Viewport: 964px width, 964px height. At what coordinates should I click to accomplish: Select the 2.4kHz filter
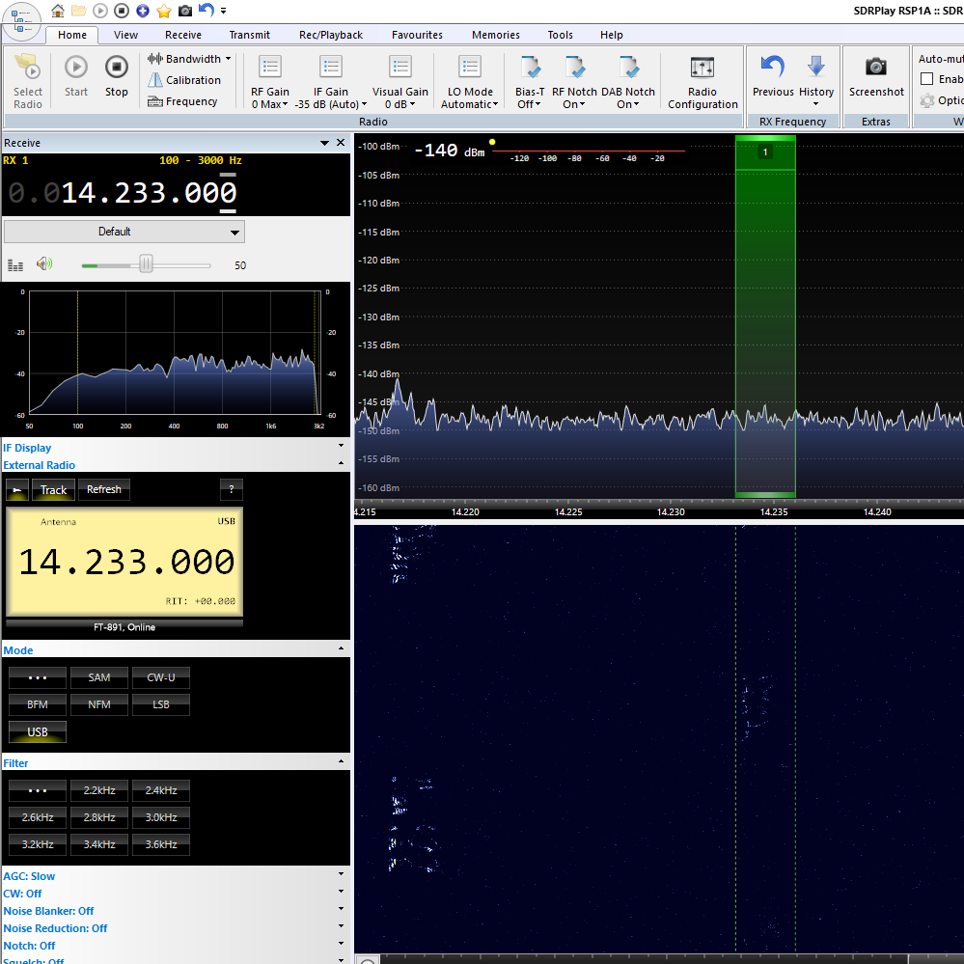click(161, 790)
